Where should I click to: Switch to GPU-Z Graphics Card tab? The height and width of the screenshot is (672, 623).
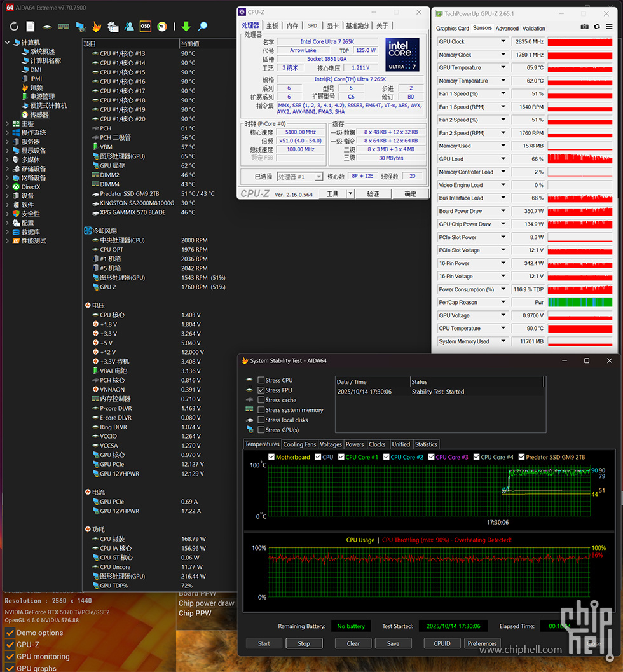tap(453, 28)
